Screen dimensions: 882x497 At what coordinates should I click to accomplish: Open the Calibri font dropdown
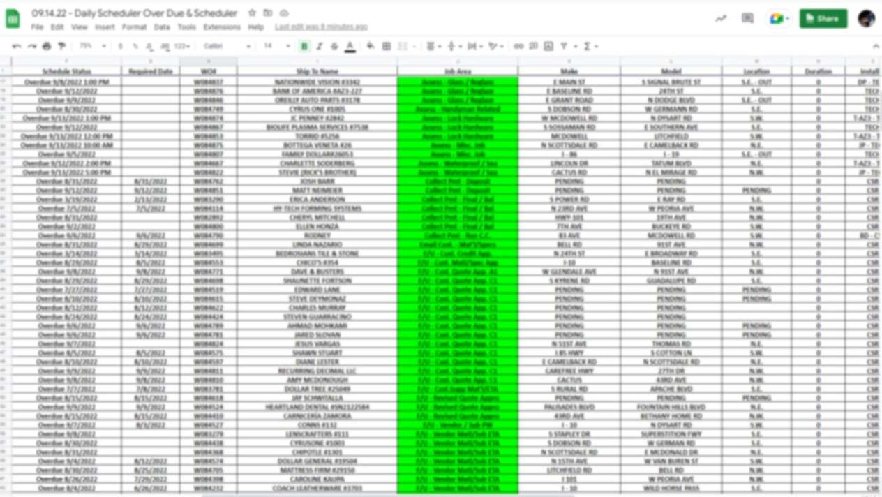(x=226, y=46)
